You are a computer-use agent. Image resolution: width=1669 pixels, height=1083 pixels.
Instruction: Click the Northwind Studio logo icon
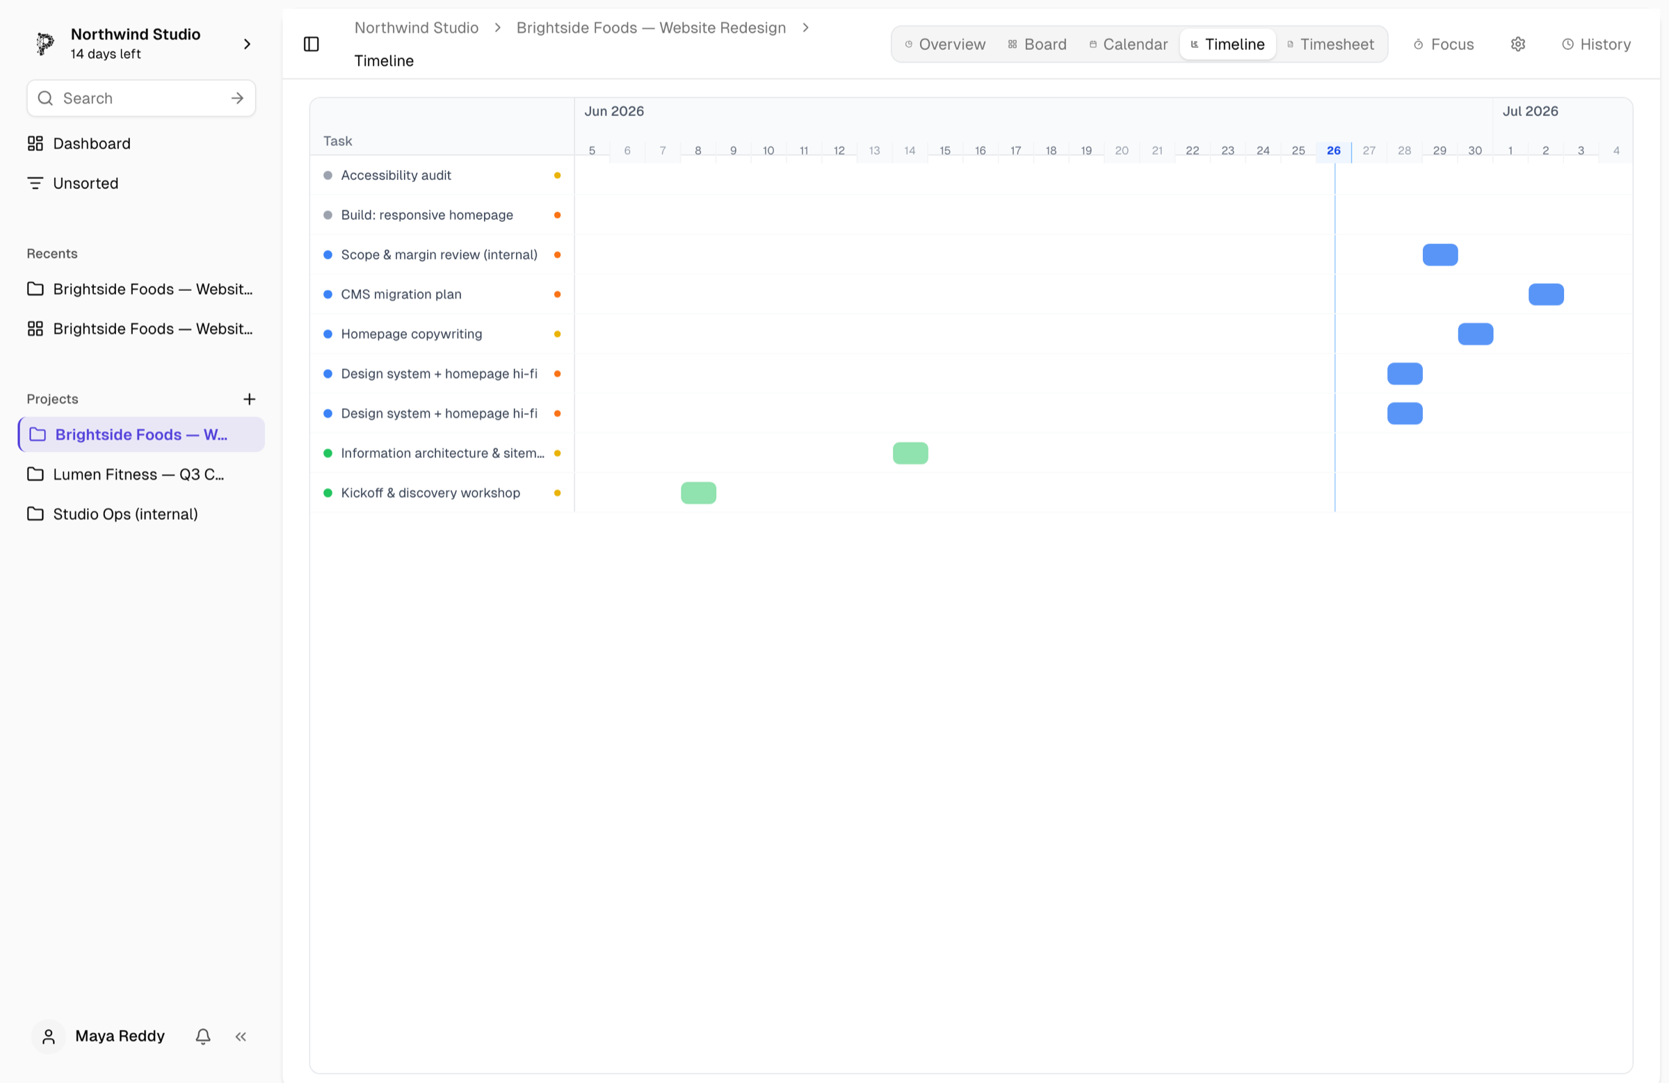click(45, 44)
